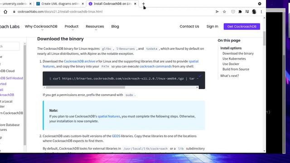Viewport: 290px width, 163px height.
Task: Select the Install CockroachDB on Linux tab
Action: (x=112, y=4)
